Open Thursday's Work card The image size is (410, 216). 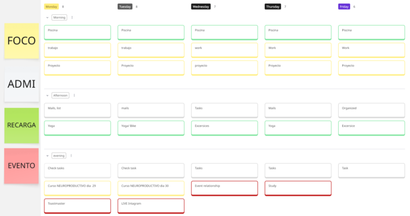(x=298, y=50)
